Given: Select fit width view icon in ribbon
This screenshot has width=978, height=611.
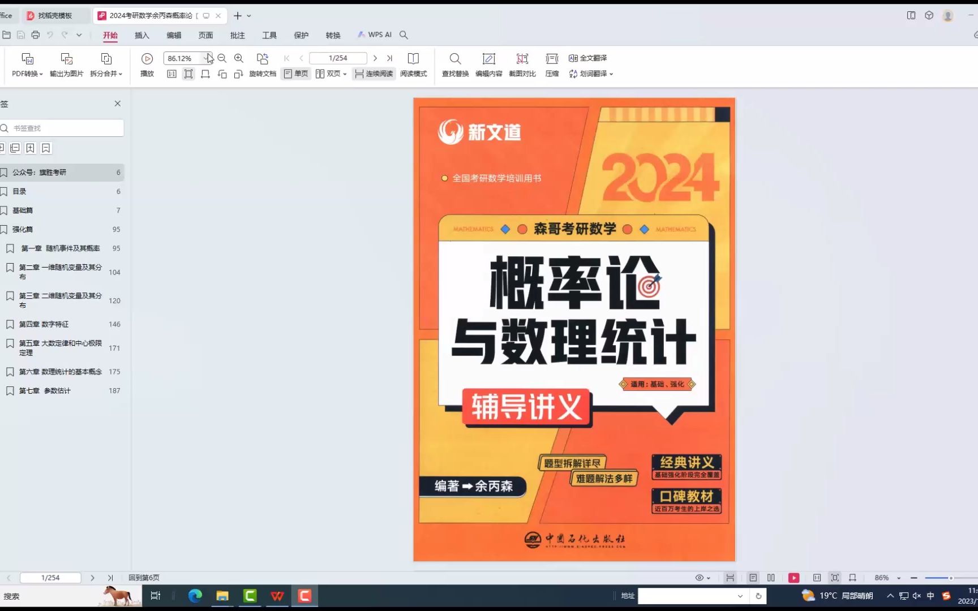Looking at the screenshot, I should click(205, 74).
